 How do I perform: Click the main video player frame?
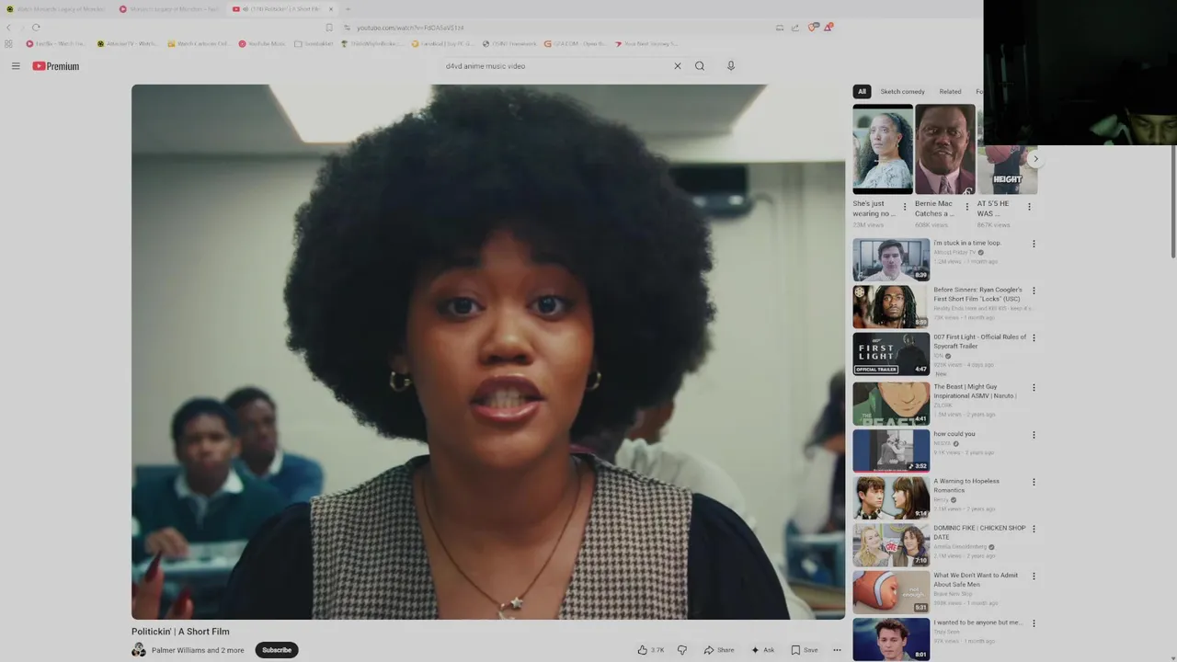point(488,352)
